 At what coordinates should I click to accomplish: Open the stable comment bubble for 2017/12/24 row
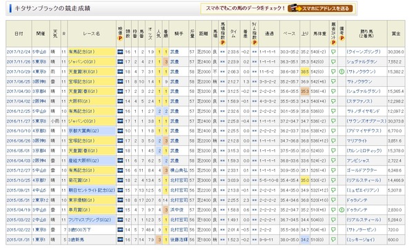coord(333,52)
